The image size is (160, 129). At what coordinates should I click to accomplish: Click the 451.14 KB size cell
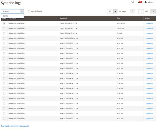coord(121,23)
